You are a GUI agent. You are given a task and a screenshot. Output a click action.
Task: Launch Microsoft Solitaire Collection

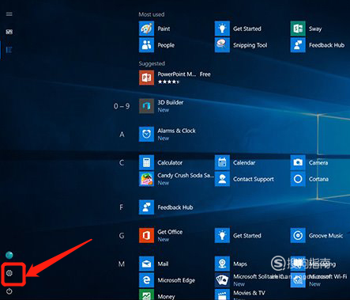pyautogui.click(x=249, y=280)
